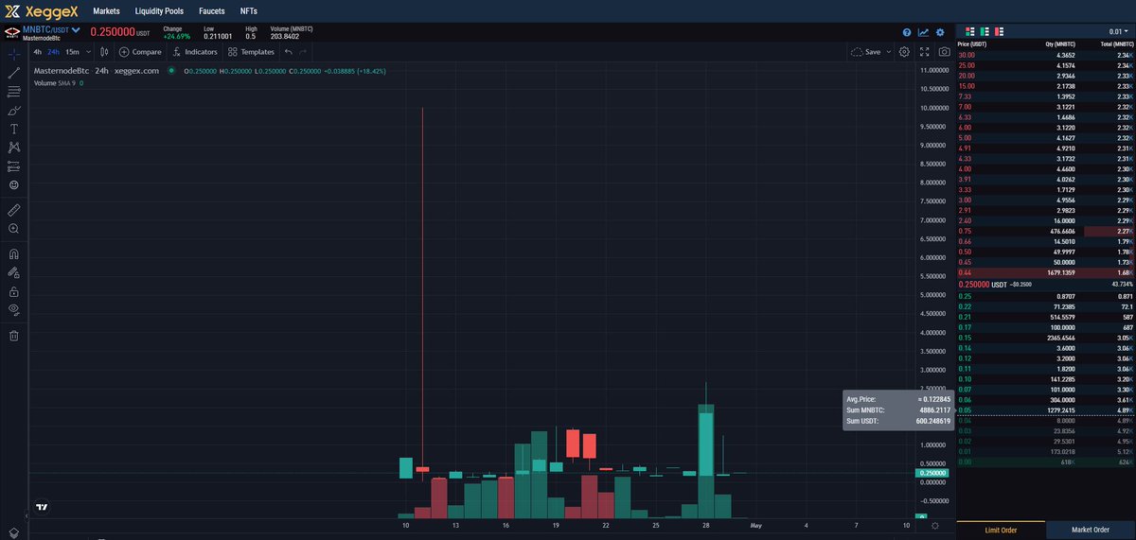Switch to the Limit Order tab
The width and height of the screenshot is (1136, 540).
[x=1002, y=530]
